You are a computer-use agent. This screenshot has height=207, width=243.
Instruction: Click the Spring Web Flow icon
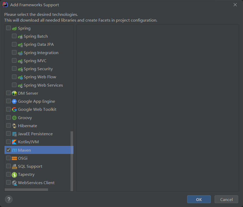tap(20, 77)
